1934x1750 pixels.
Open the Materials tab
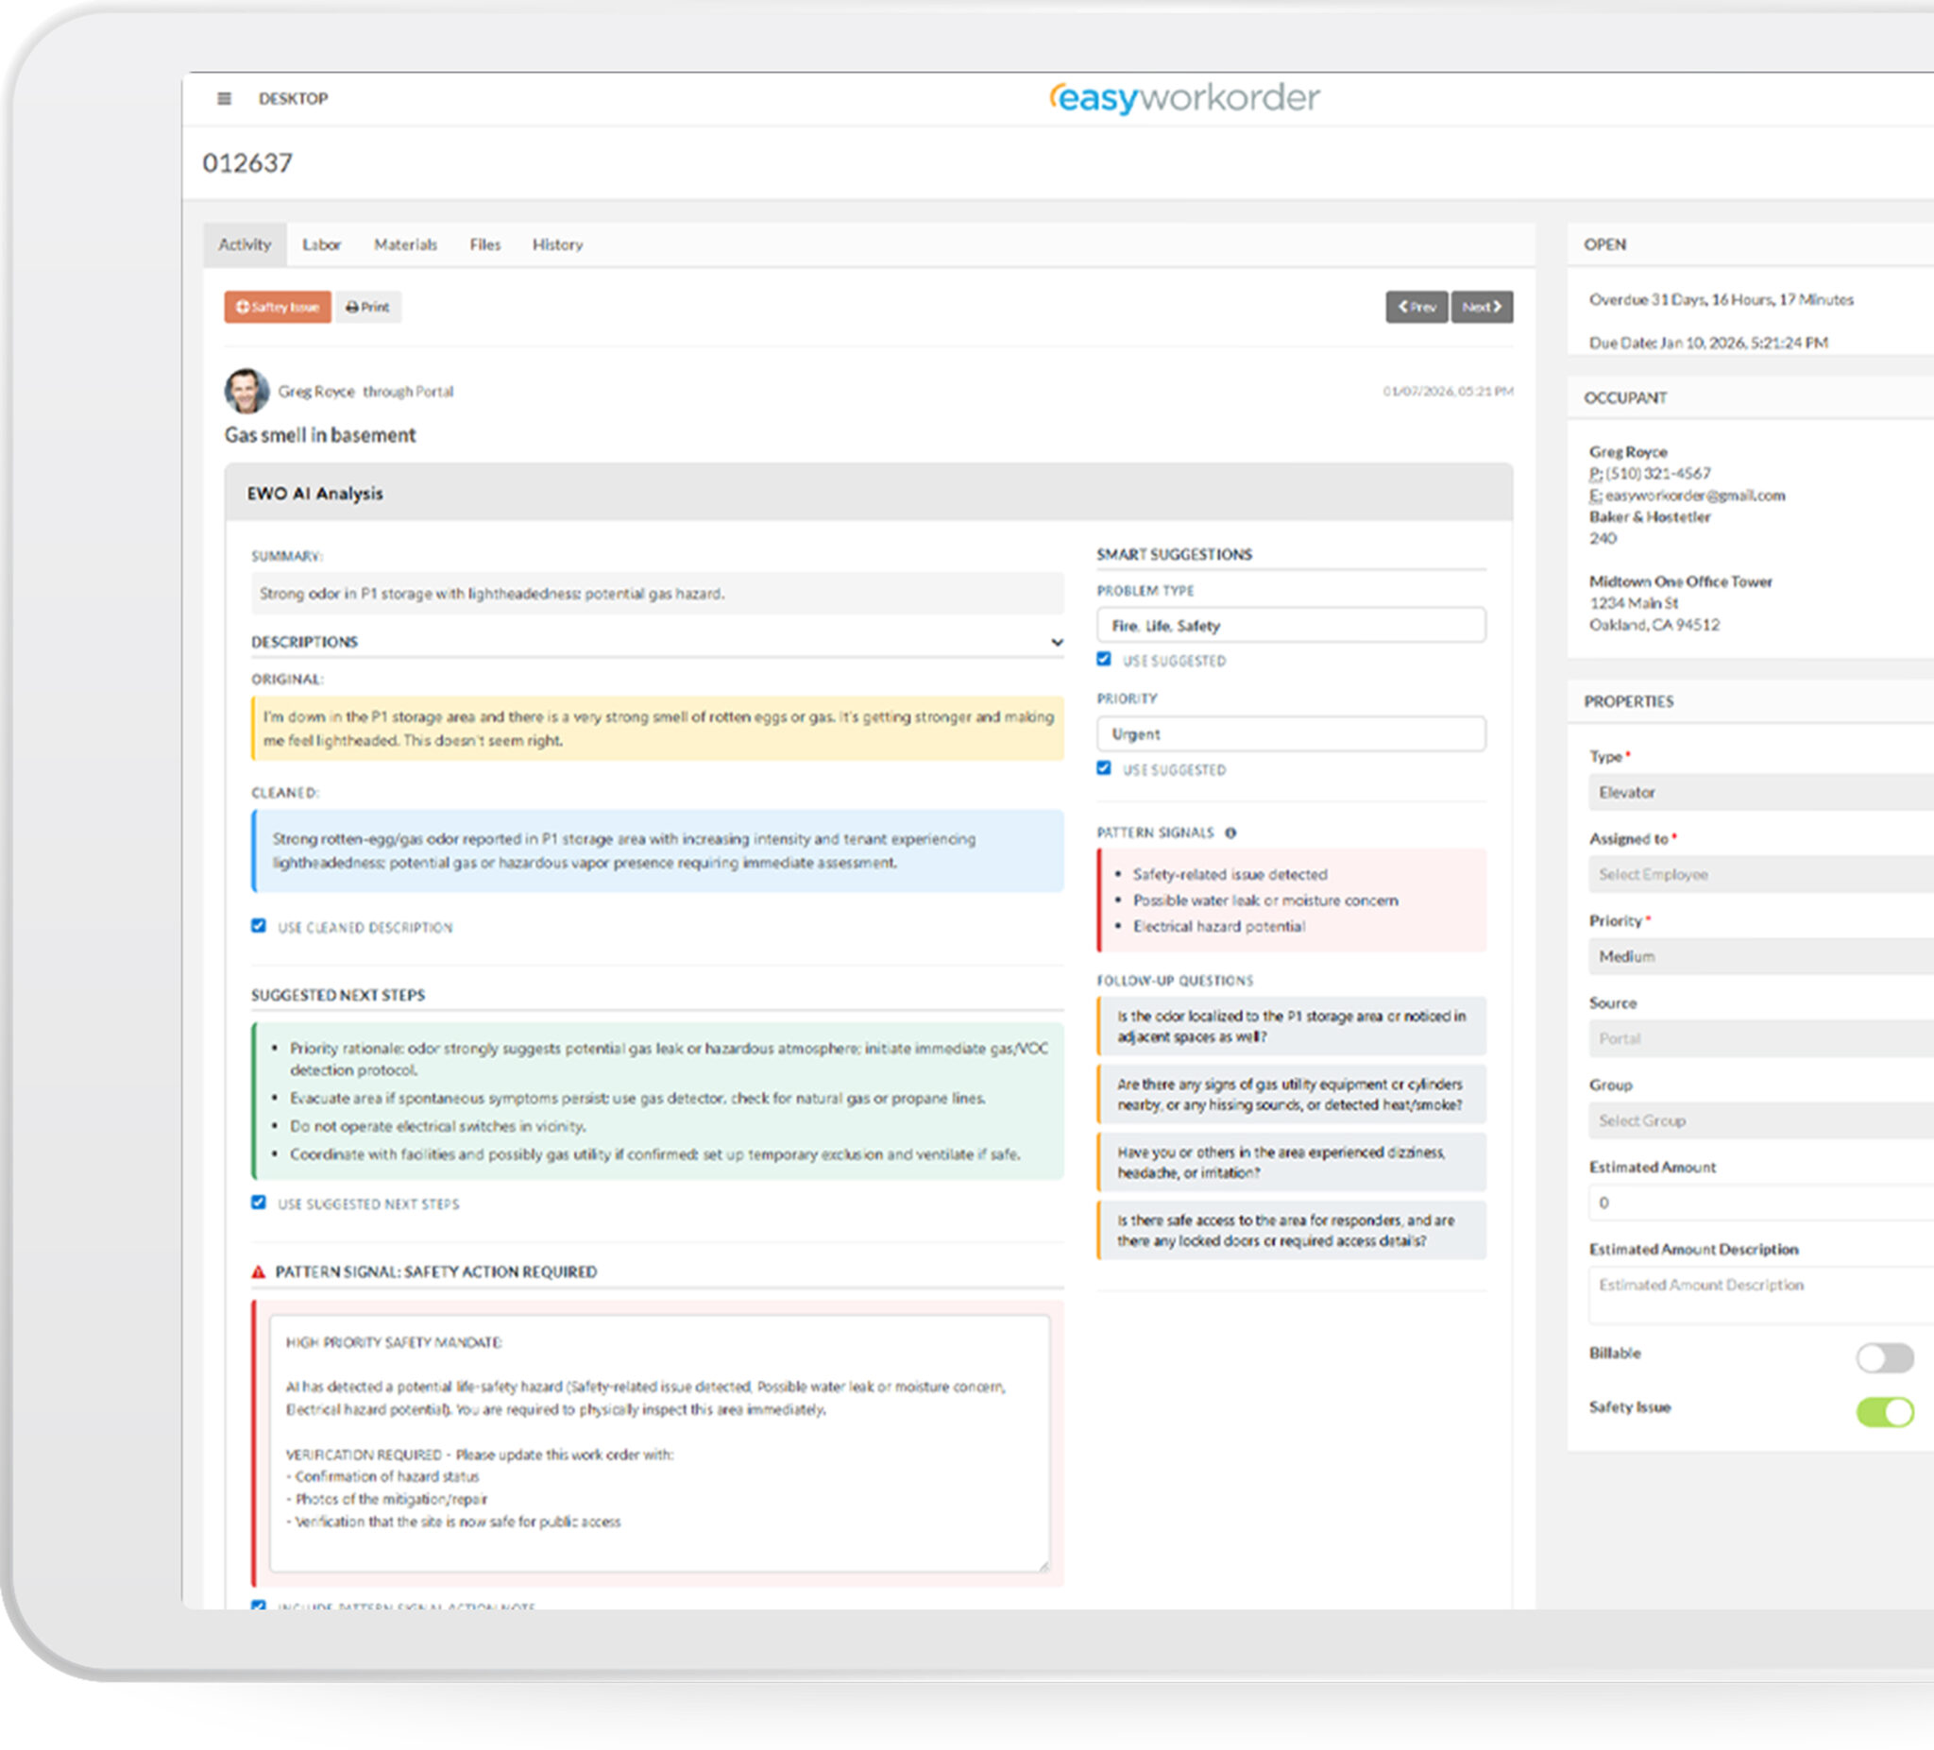tap(405, 244)
